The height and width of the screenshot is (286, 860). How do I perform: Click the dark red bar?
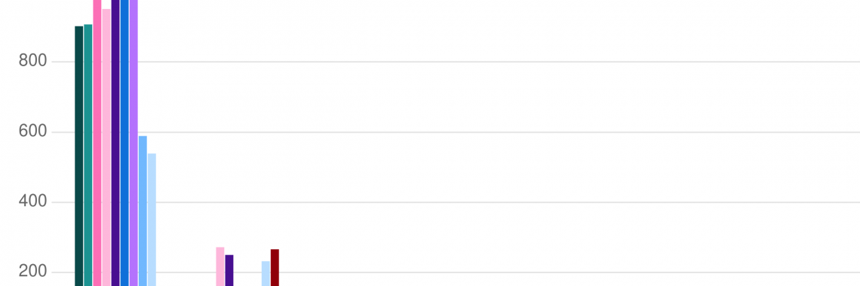coord(275,268)
